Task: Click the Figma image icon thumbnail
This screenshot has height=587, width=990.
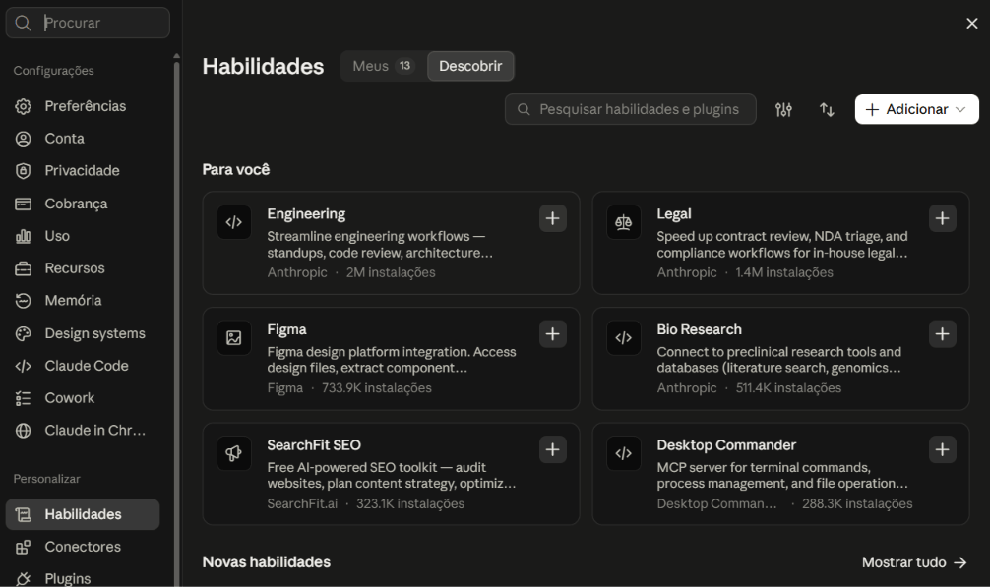Action: point(233,338)
